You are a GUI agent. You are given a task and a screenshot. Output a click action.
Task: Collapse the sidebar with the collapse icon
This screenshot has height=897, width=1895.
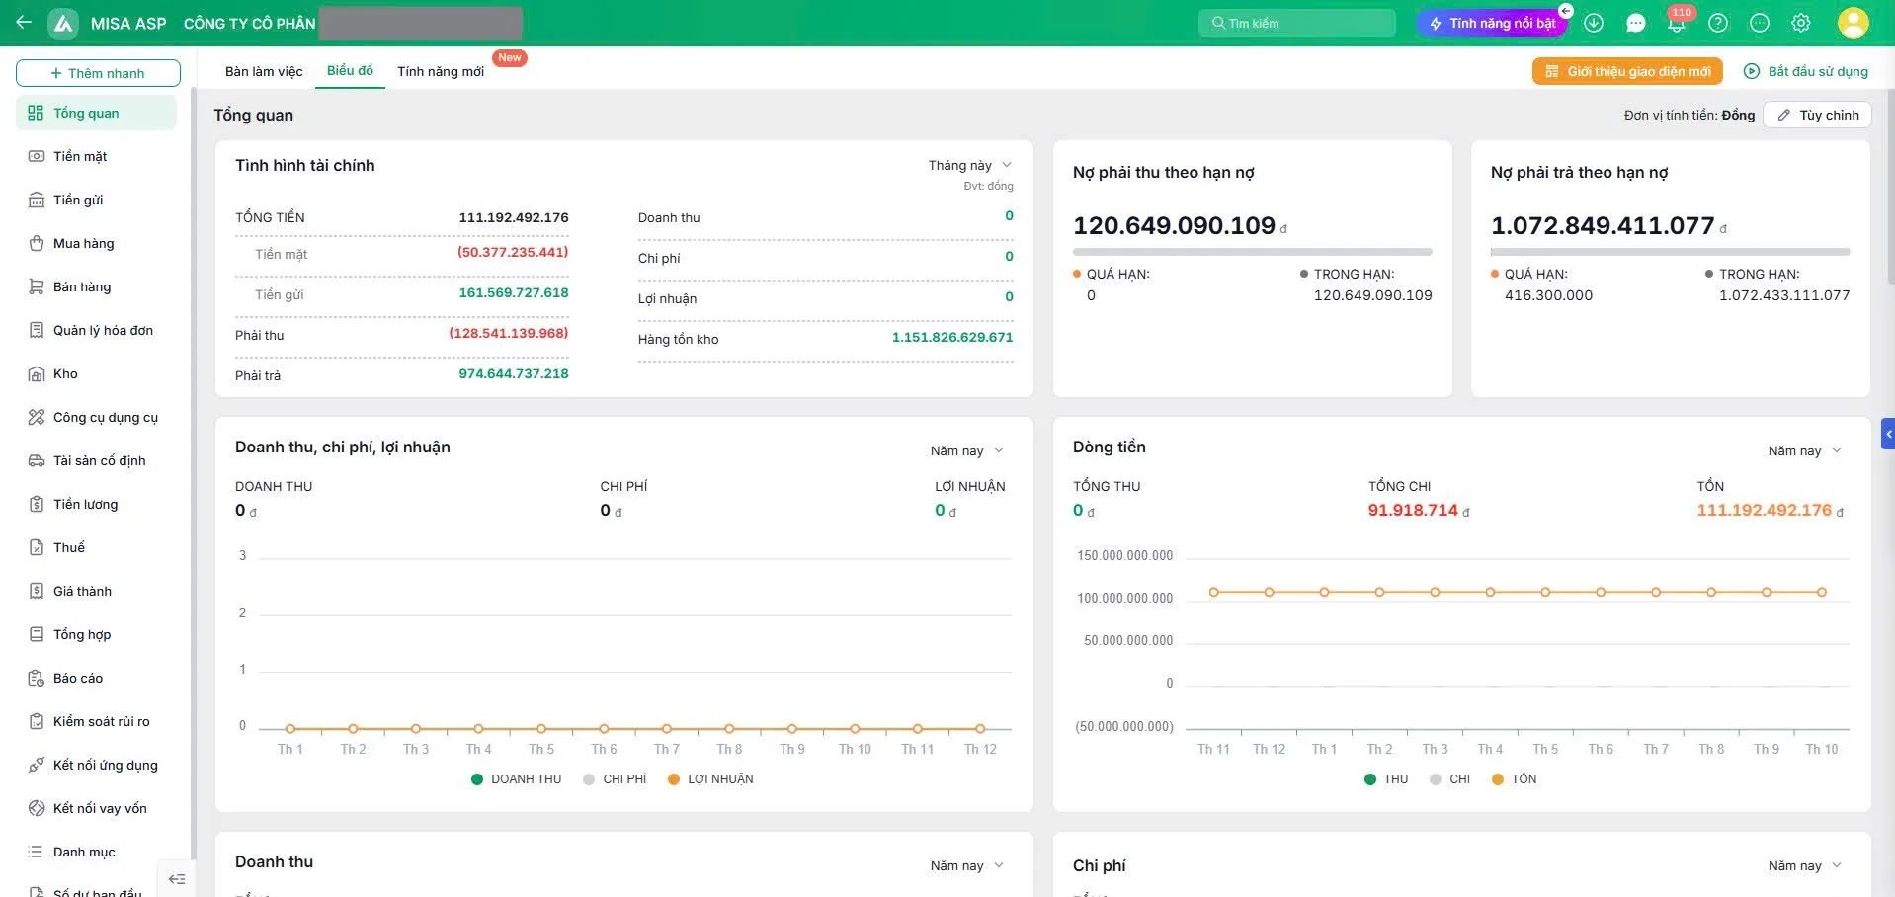pos(177,879)
